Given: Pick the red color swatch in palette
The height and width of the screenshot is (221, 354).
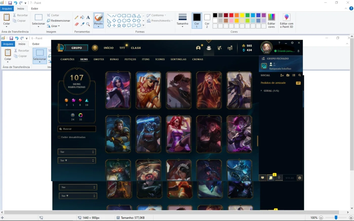Looking at the screenshot, I should [231, 15].
